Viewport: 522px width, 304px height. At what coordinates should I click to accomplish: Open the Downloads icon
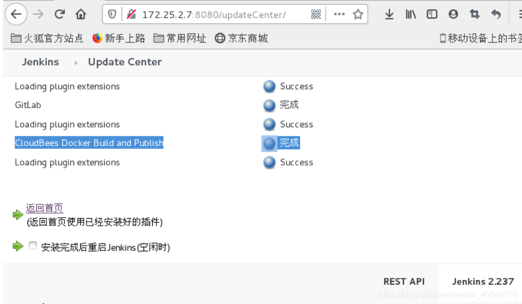(389, 15)
